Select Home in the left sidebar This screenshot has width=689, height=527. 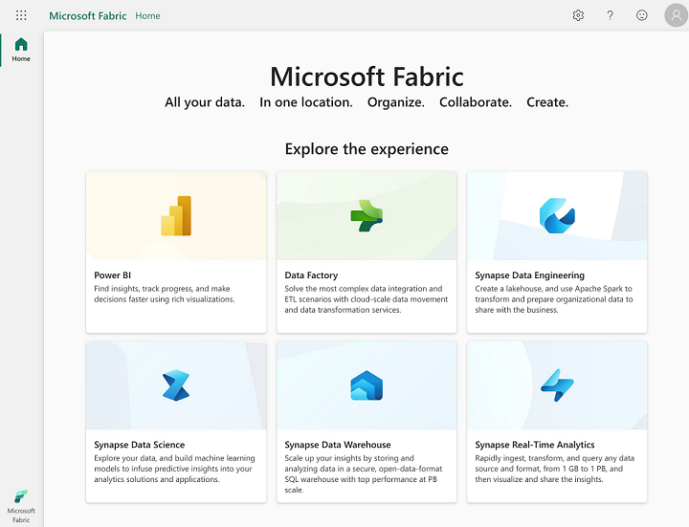click(x=21, y=49)
